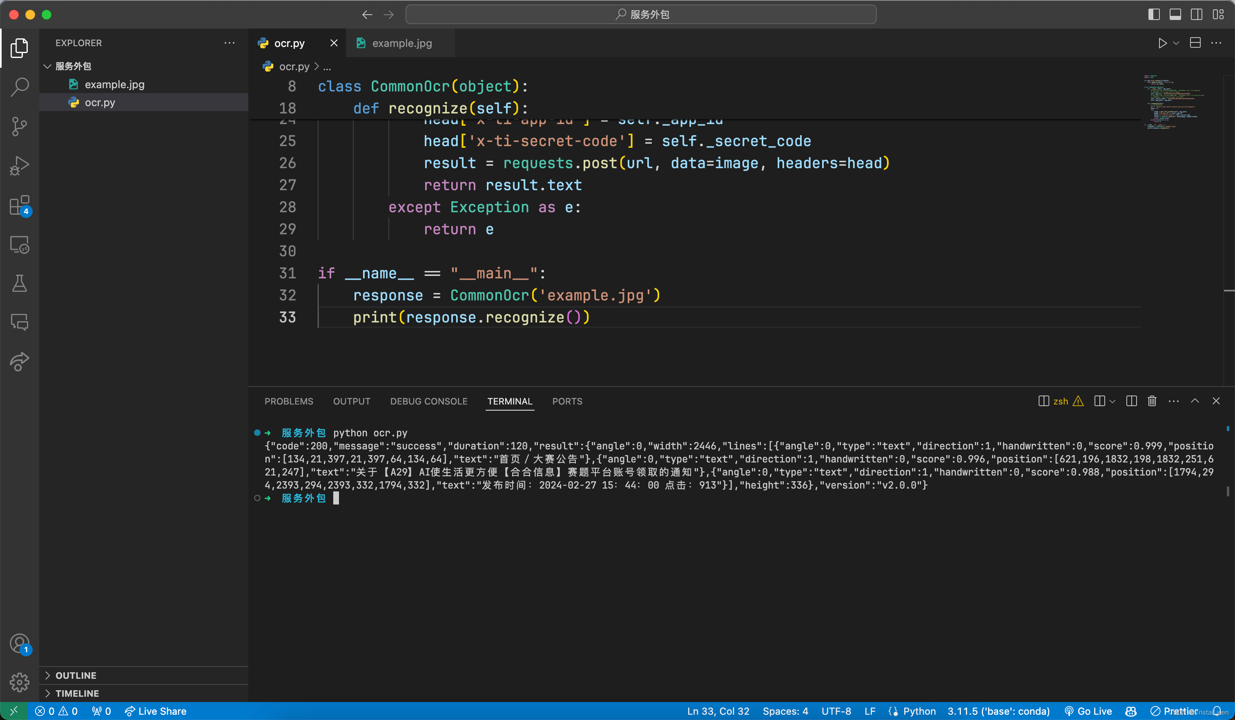Switch to DEBUG CONSOLE panel tab
This screenshot has height=720, width=1235.
coord(429,401)
